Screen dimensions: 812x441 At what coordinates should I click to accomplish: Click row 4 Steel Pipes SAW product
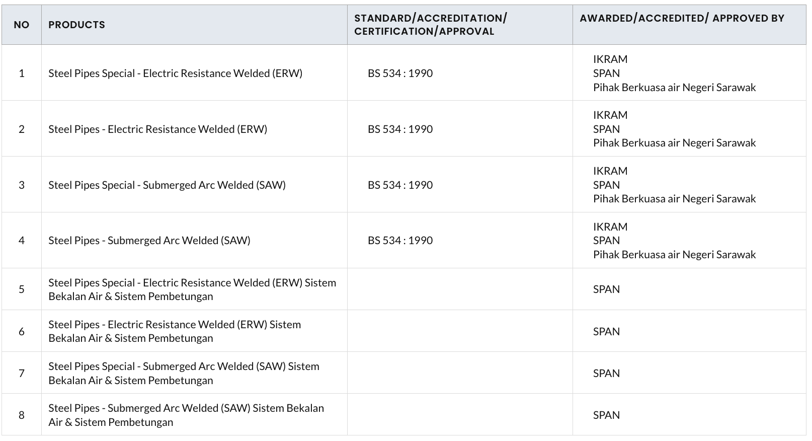(149, 241)
